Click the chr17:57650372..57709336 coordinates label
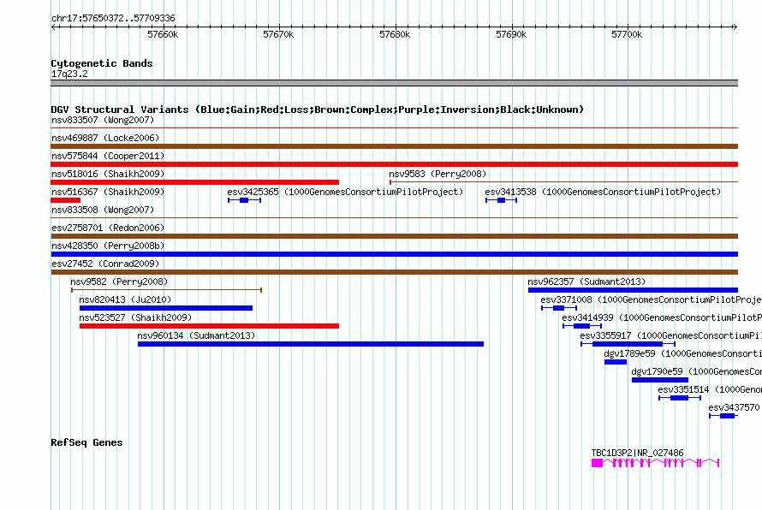This screenshot has height=510, width=762. click(113, 18)
